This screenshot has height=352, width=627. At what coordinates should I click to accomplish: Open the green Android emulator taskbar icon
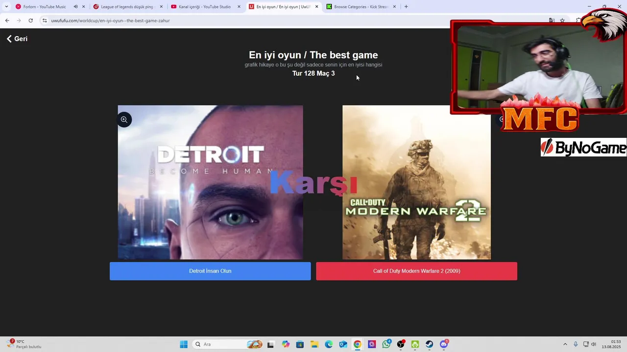[415, 344]
